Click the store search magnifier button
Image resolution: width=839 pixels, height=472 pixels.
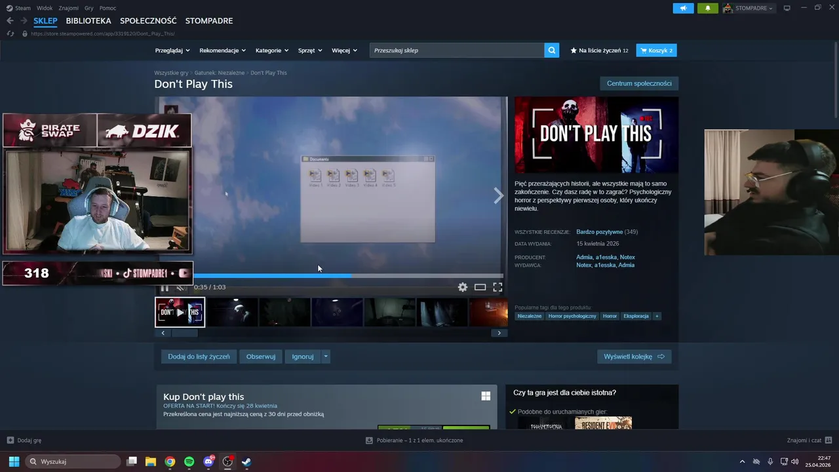(x=552, y=50)
